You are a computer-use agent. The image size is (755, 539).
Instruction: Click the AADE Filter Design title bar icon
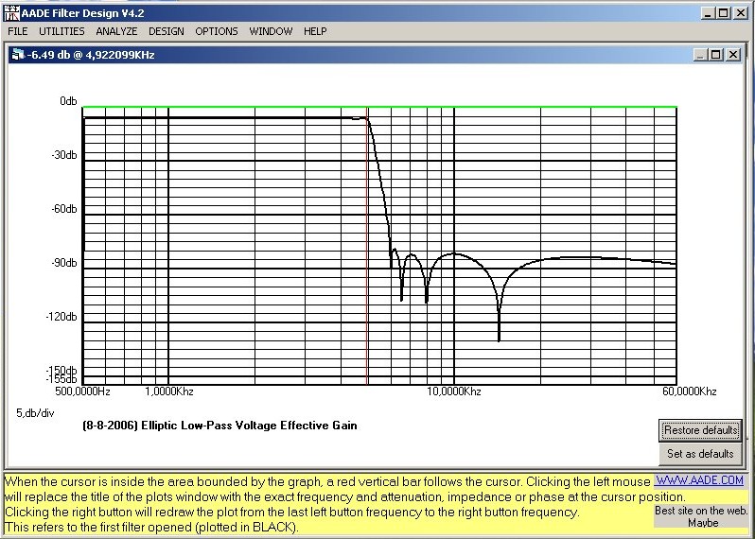pyautogui.click(x=10, y=12)
